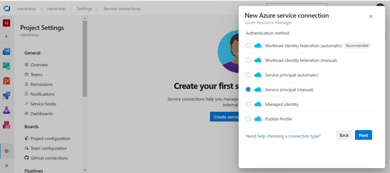Click the Next button
Screen dimensions: 390x173
363,135
